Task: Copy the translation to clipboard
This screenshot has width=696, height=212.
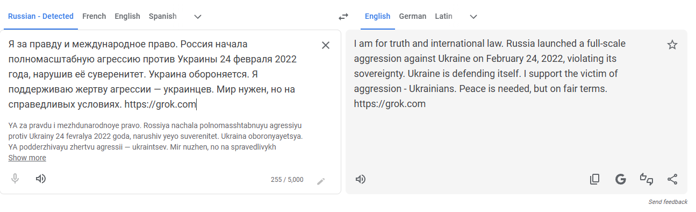Action: click(x=594, y=179)
